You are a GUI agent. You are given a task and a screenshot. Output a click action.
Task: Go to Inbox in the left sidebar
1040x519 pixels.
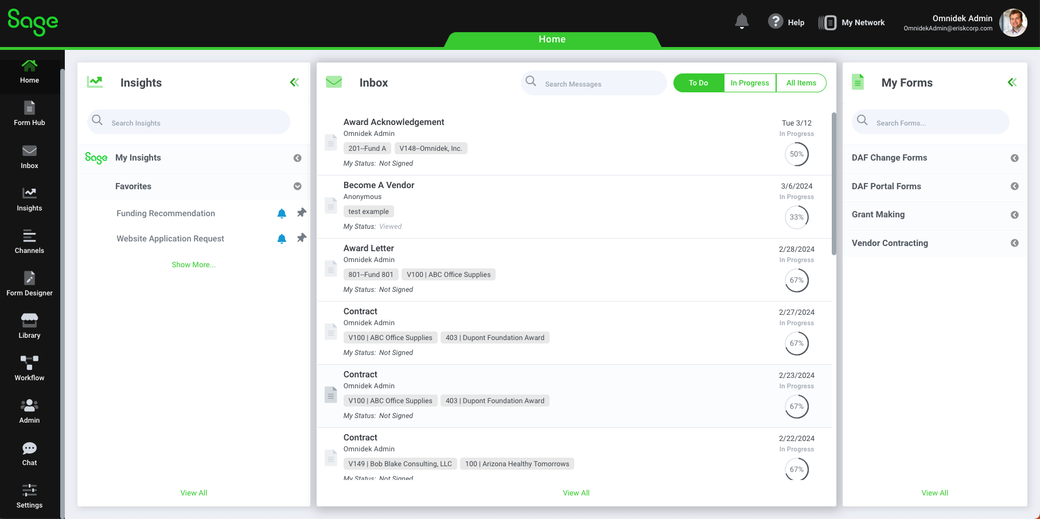point(30,157)
